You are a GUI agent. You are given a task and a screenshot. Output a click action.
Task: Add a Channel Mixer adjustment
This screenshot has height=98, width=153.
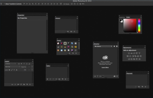[x=138, y=56]
